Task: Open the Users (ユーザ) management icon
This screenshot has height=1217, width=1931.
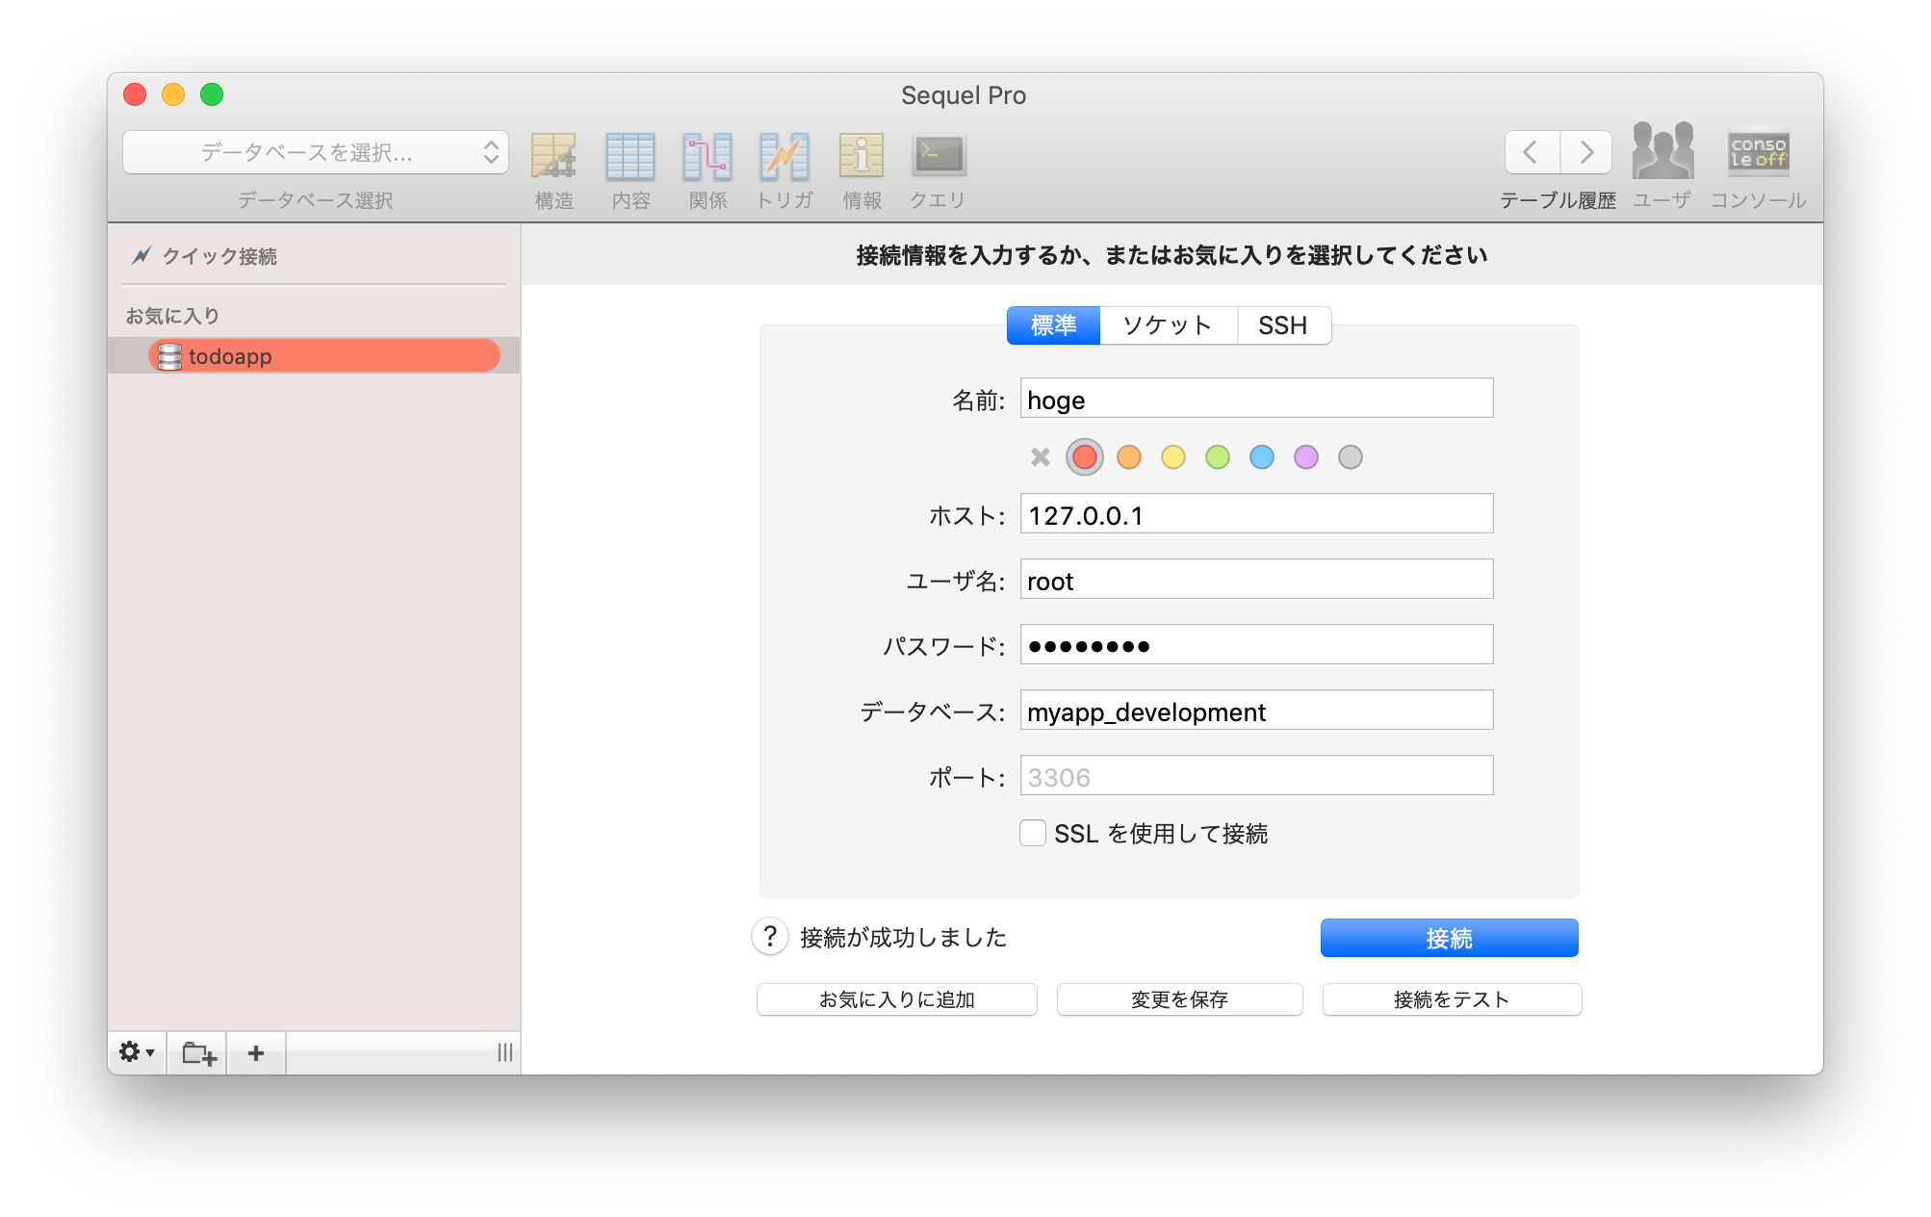Action: click(1662, 152)
